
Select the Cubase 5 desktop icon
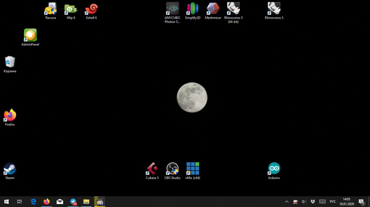(152, 171)
